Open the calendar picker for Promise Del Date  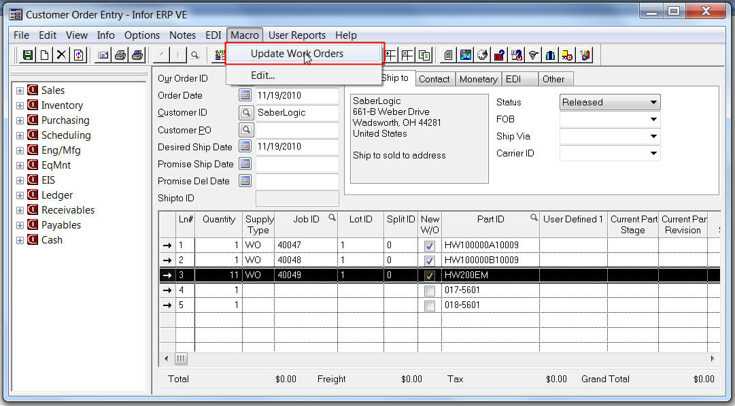[x=245, y=180]
